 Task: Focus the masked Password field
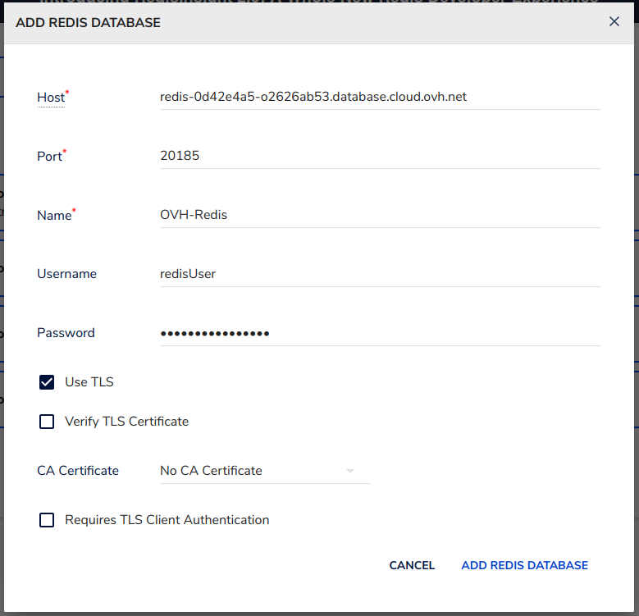(380, 333)
